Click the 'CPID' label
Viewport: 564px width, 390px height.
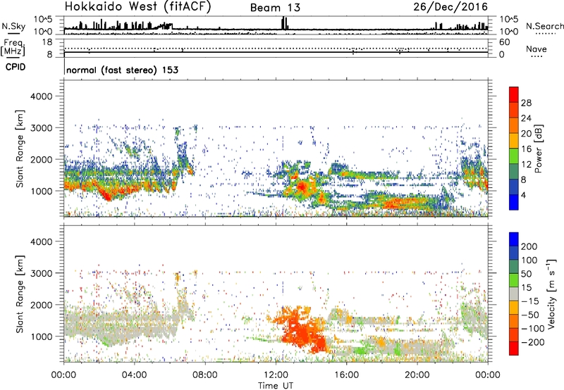pyautogui.click(x=16, y=67)
